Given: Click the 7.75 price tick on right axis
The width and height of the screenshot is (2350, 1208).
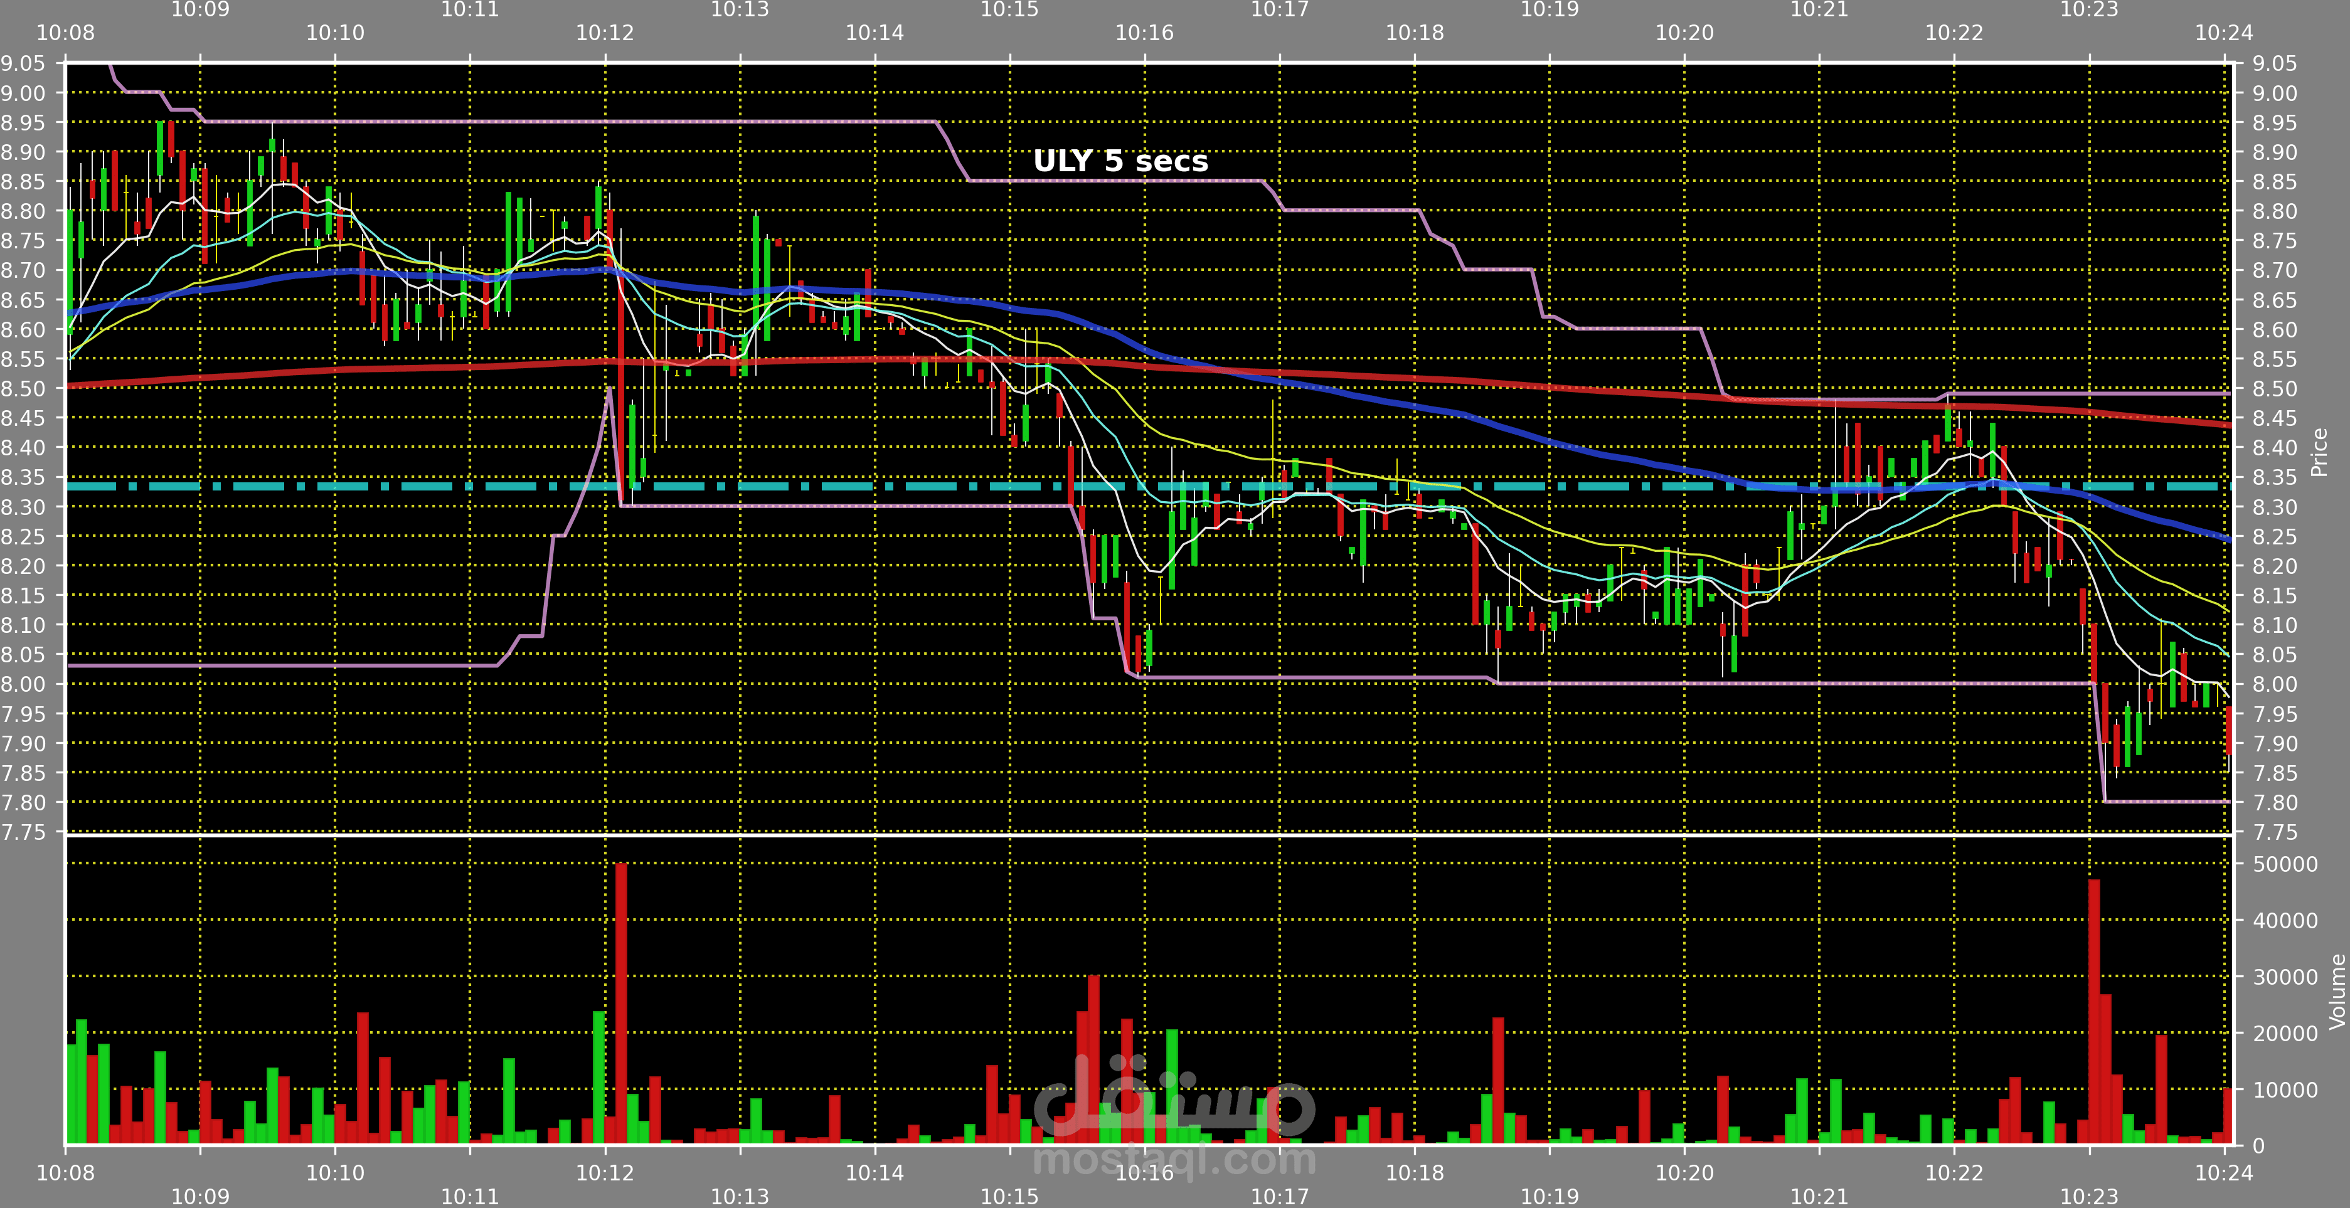Looking at the screenshot, I should coord(2274,832).
